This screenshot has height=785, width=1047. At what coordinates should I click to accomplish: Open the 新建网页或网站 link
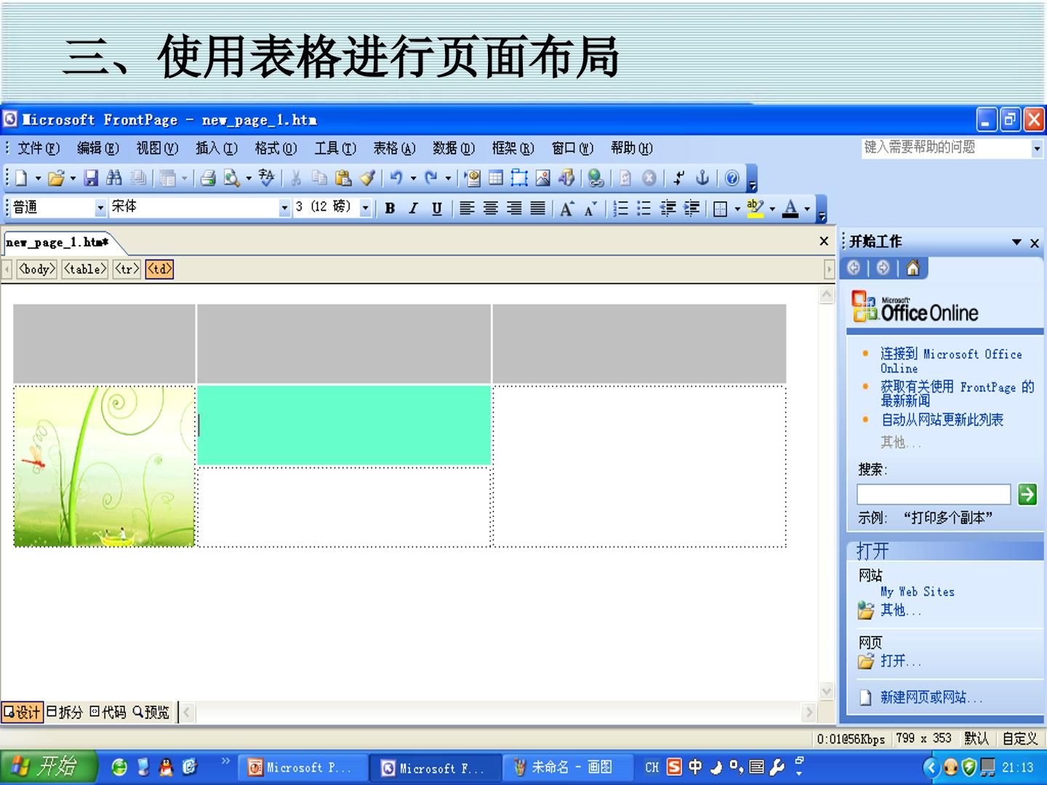click(x=931, y=697)
